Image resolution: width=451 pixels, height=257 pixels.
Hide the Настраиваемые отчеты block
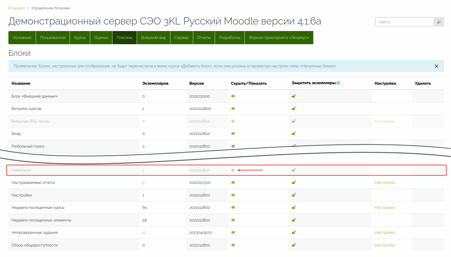(x=233, y=183)
